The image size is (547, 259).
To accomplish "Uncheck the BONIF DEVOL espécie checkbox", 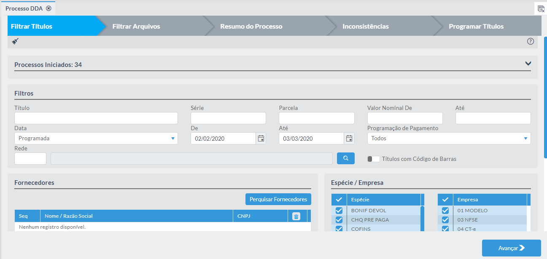I will (339, 211).
